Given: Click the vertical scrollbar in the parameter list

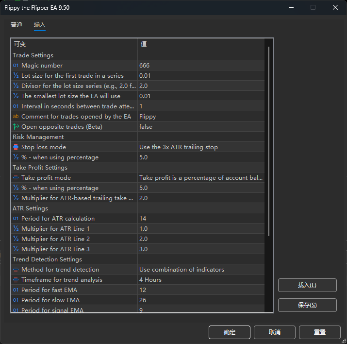Looking at the screenshot, I should [268, 141].
